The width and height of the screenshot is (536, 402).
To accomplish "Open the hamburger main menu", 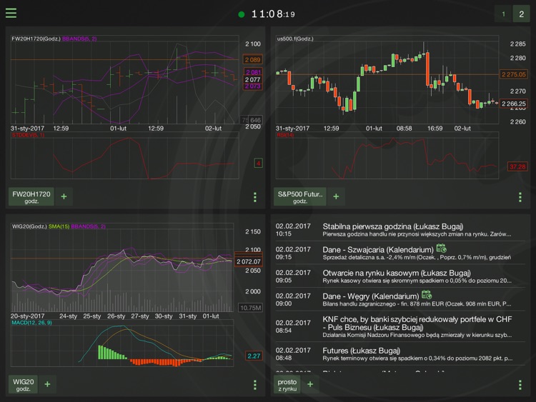I will [x=11, y=13].
